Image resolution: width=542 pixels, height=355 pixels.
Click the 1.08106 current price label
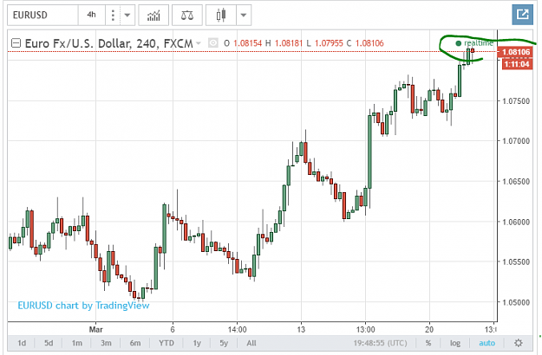coord(516,52)
